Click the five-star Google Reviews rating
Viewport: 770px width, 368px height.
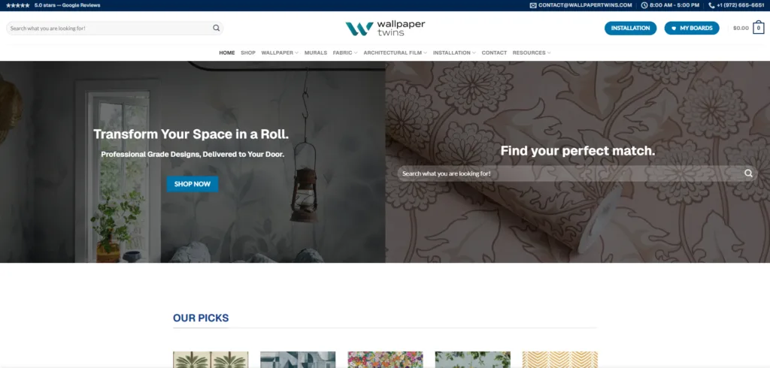coord(53,5)
